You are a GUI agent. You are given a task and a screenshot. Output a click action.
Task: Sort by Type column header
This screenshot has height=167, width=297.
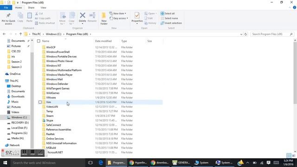(x=124, y=41)
